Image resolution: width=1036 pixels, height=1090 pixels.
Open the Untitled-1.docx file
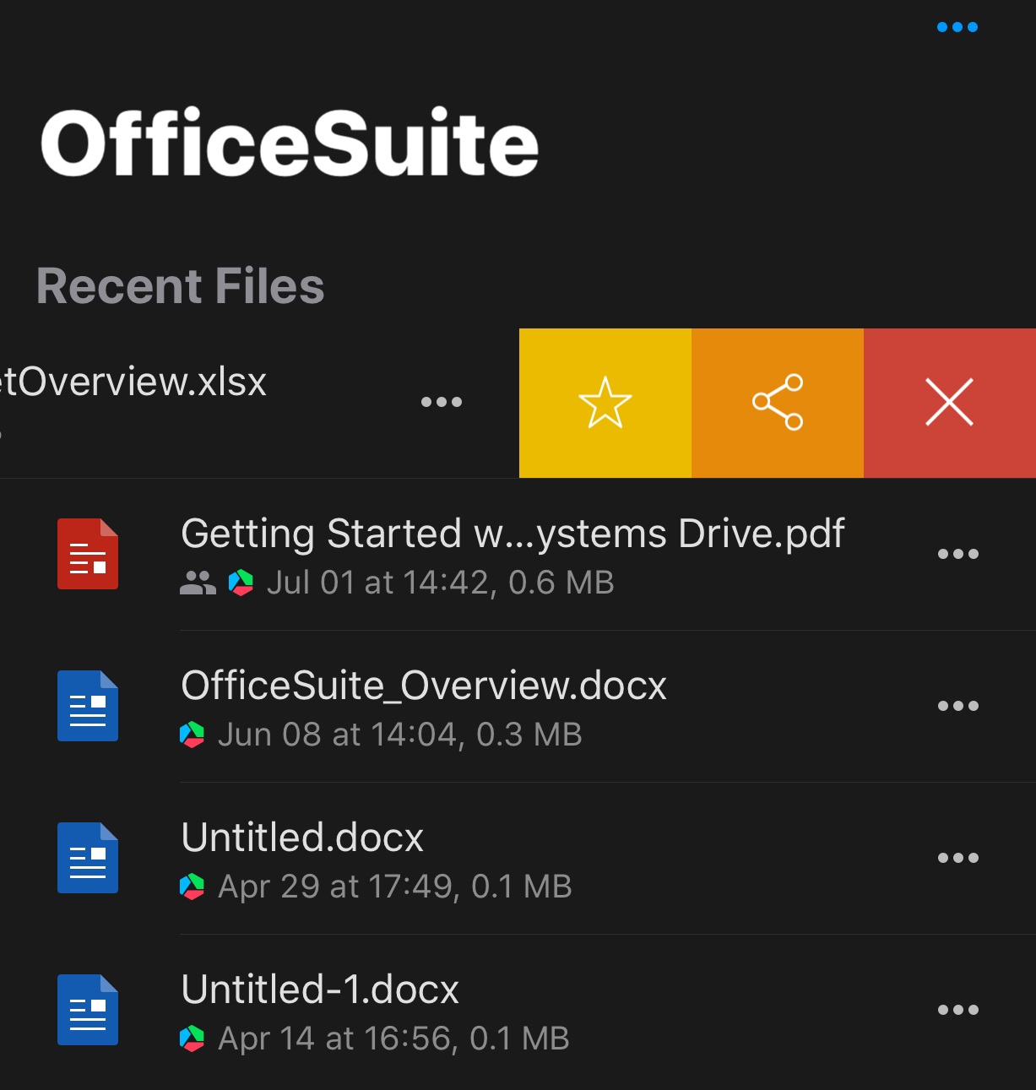pyautogui.click(x=320, y=990)
